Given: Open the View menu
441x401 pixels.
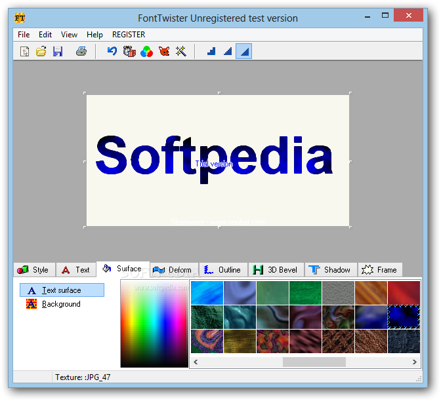Looking at the screenshot, I should click(x=69, y=35).
